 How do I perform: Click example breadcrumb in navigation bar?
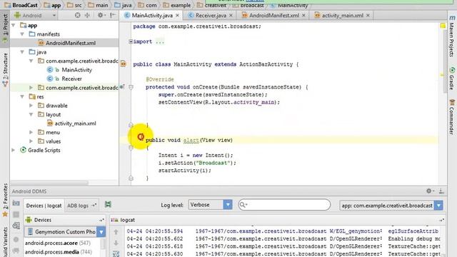[177, 5]
